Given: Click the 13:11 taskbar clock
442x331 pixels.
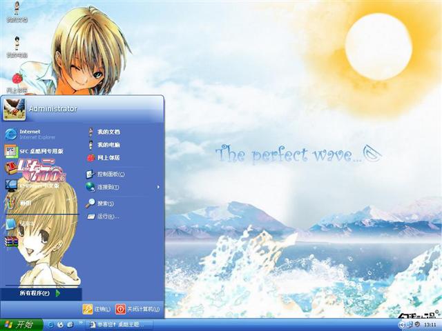Looking at the screenshot, I should pyautogui.click(x=430, y=325).
